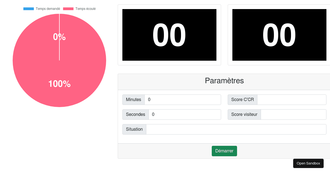Screen dimensions: 330x173
Task: Click the right black 00 score display
Action: [279, 35]
